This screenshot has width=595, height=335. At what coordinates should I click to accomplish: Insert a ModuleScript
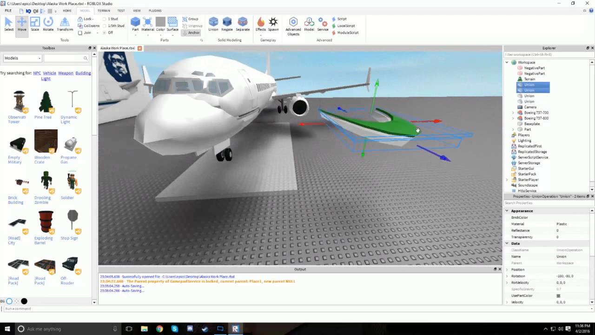point(345,33)
